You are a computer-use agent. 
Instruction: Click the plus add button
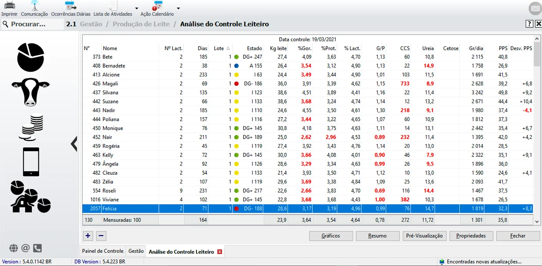88,236
